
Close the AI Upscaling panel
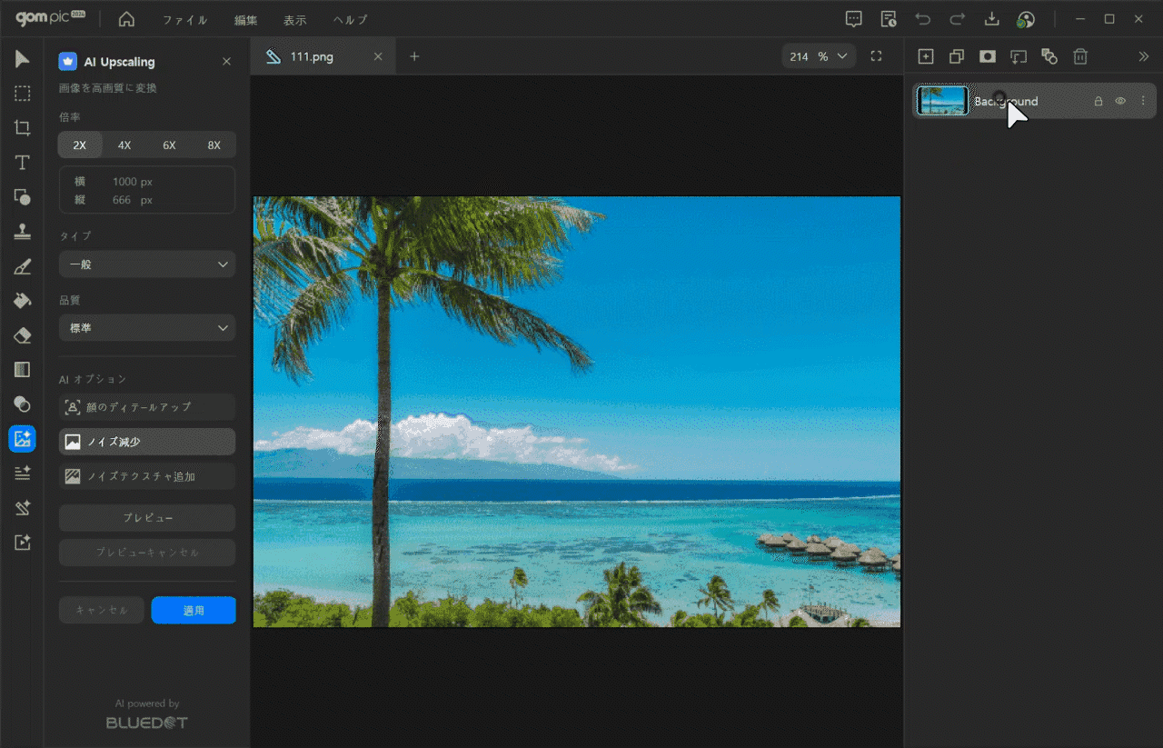coord(226,62)
